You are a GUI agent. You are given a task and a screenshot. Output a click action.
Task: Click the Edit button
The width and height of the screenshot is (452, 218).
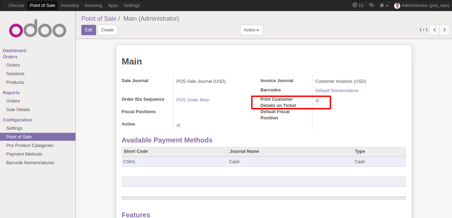click(x=89, y=30)
